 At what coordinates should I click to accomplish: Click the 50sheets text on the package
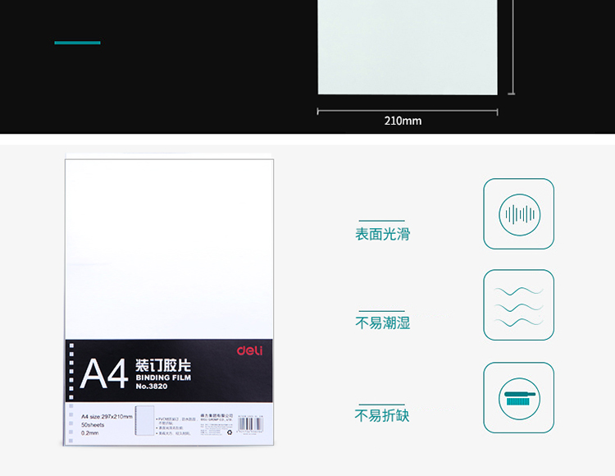click(93, 425)
